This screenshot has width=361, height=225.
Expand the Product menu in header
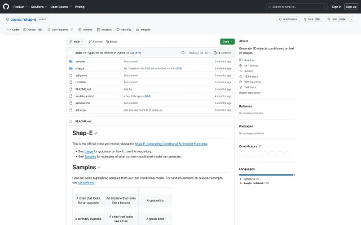(20, 7)
